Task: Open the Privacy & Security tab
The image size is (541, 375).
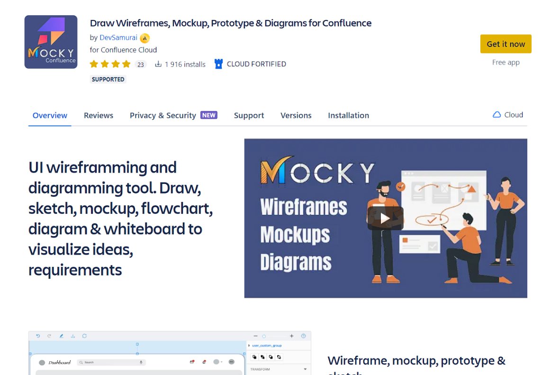Action: click(163, 115)
